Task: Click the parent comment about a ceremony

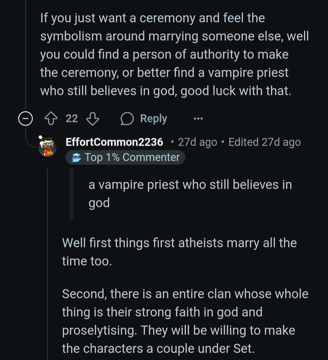Action: (x=174, y=55)
